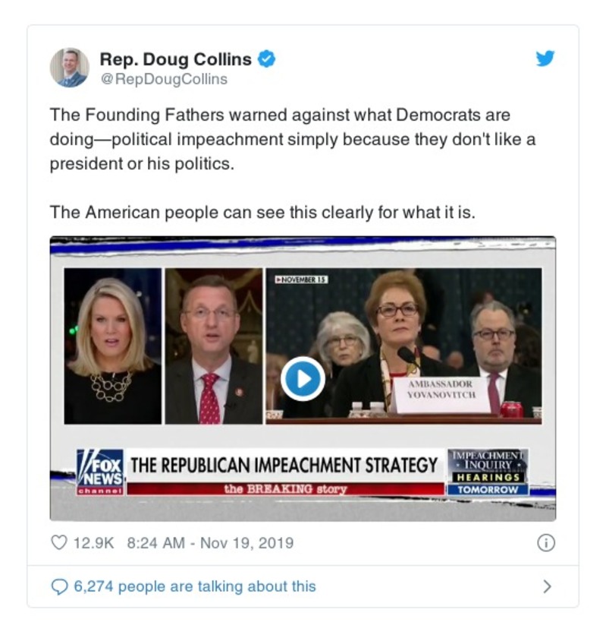The image size is (606, 638).
Task: Open the @RepDougCollins handle link
Action: pos(164,79)
